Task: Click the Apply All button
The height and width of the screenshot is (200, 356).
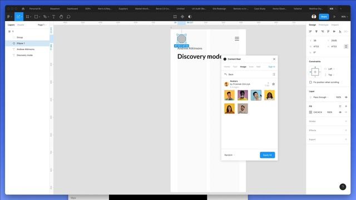Action: point(267,155)
